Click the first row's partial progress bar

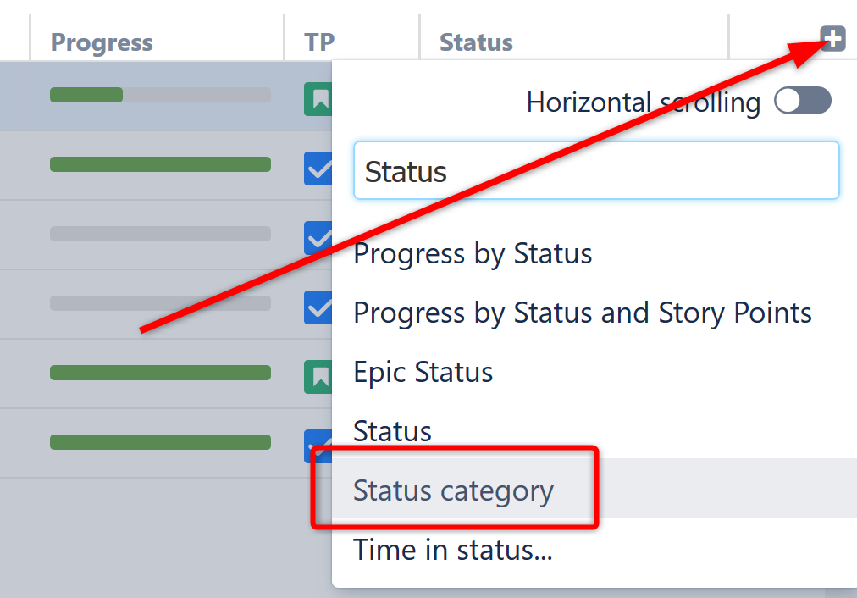[x=160, y=95]
